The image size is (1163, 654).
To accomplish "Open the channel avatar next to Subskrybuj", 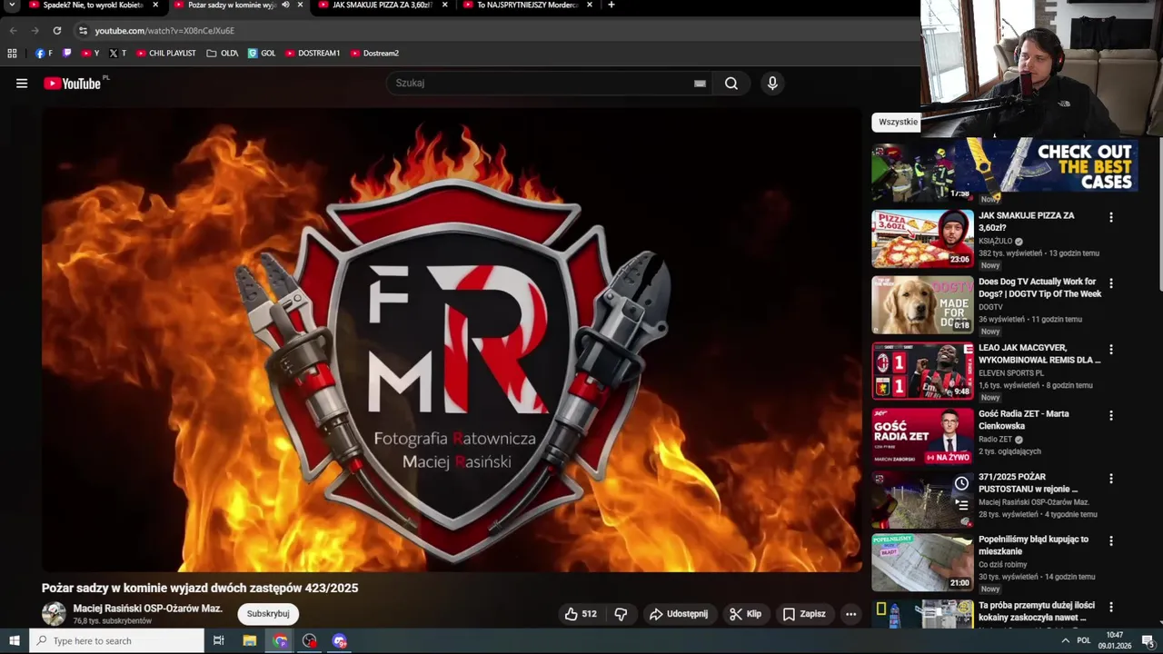I will (54, 614).
